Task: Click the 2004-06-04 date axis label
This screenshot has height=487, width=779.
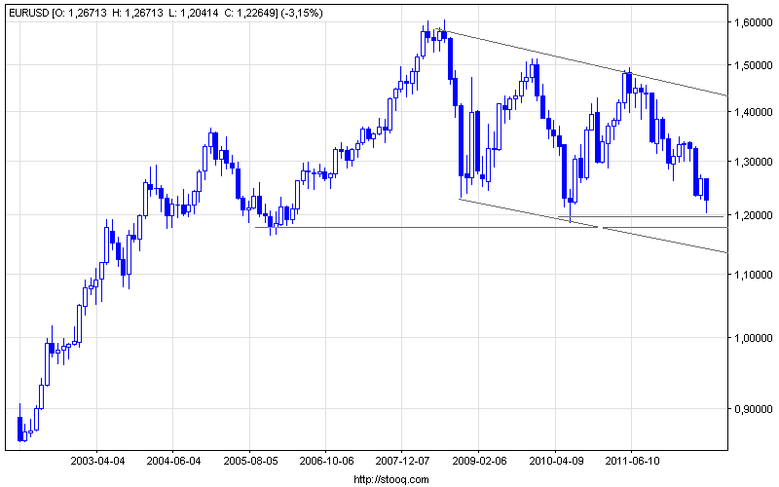Action: pyautogui.click(x=173, y=461)
